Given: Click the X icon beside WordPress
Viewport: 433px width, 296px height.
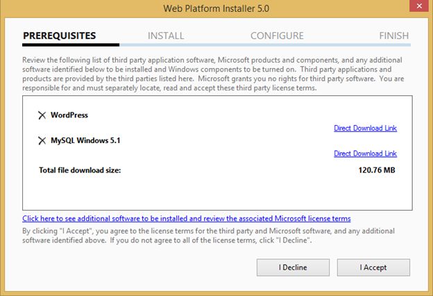Looking at the screenshot, I should click(x=42, y=115).
